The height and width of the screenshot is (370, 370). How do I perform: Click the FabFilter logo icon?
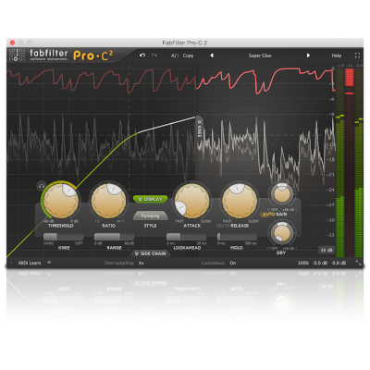click(x=17, y=55)
